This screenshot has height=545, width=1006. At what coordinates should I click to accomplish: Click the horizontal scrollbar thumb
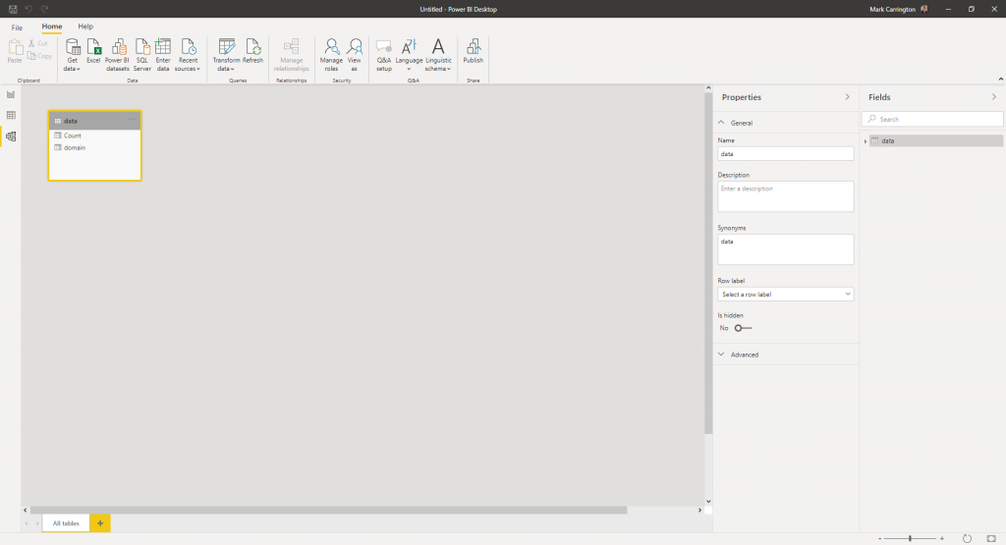pyautogui.click(x=328, y=511)
